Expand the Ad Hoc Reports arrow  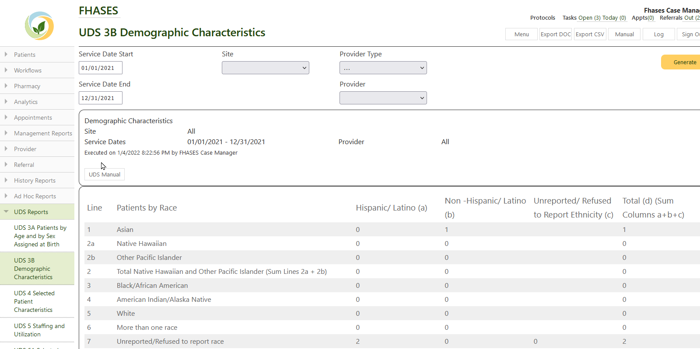click(6, 196)
